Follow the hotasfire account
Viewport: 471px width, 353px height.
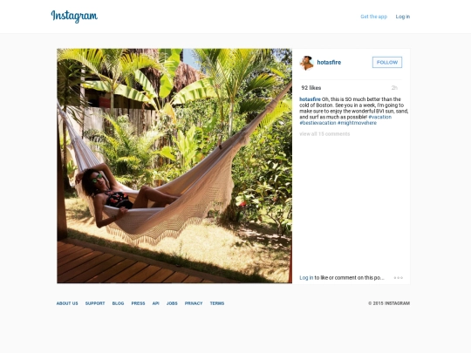[x=387, y=63]
